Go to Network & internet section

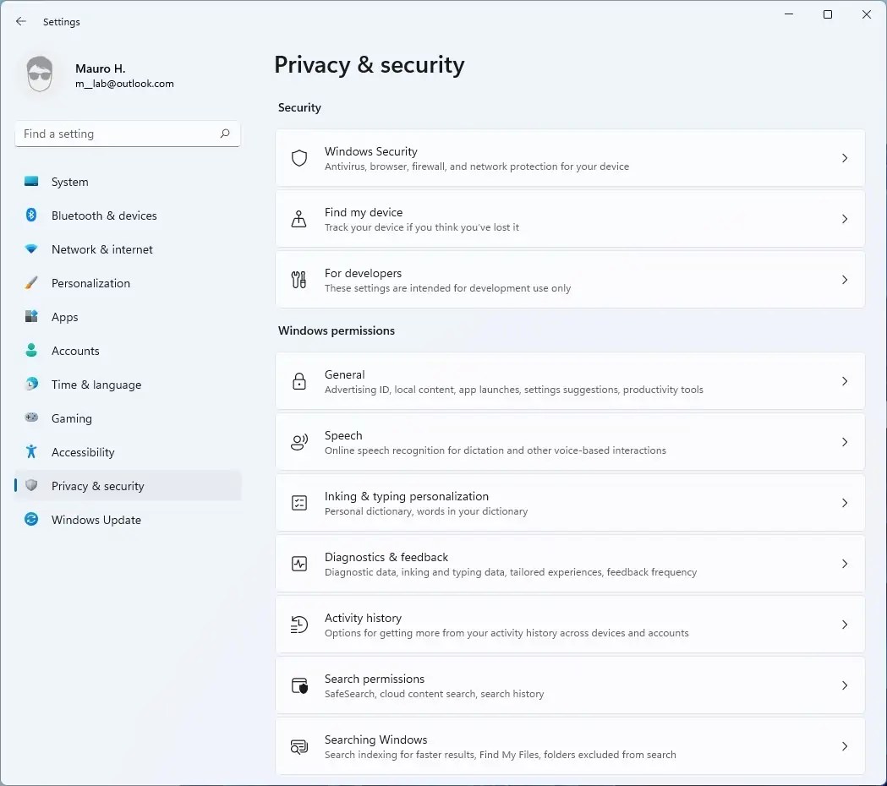(128, 249)
